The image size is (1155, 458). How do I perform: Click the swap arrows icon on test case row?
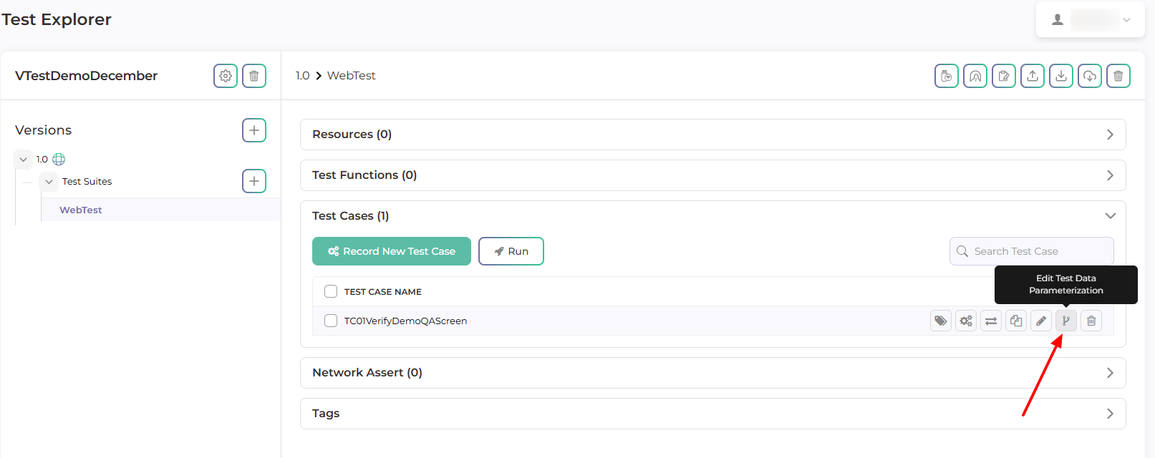pos(990,321)
